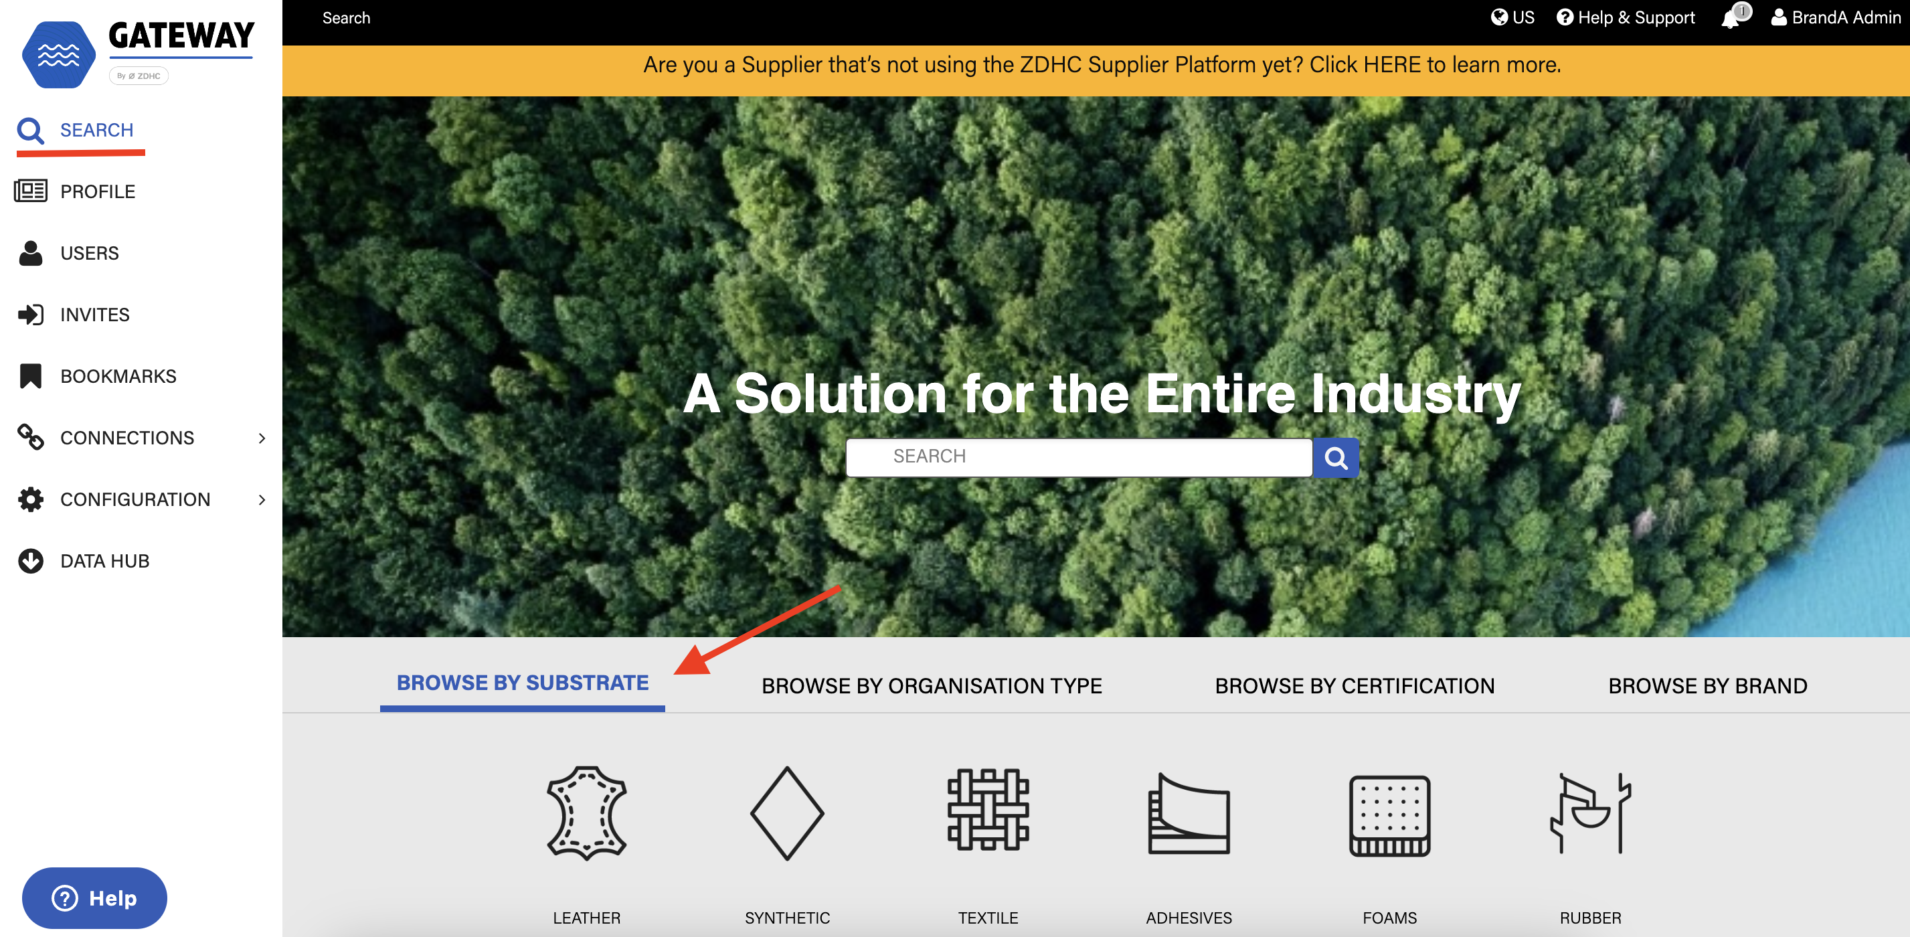Click the Invites arrow icon
Viewport: 1910px width, 937px height.
coord(30,315)
